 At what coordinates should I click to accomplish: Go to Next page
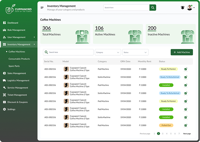[x=187, y=134]
